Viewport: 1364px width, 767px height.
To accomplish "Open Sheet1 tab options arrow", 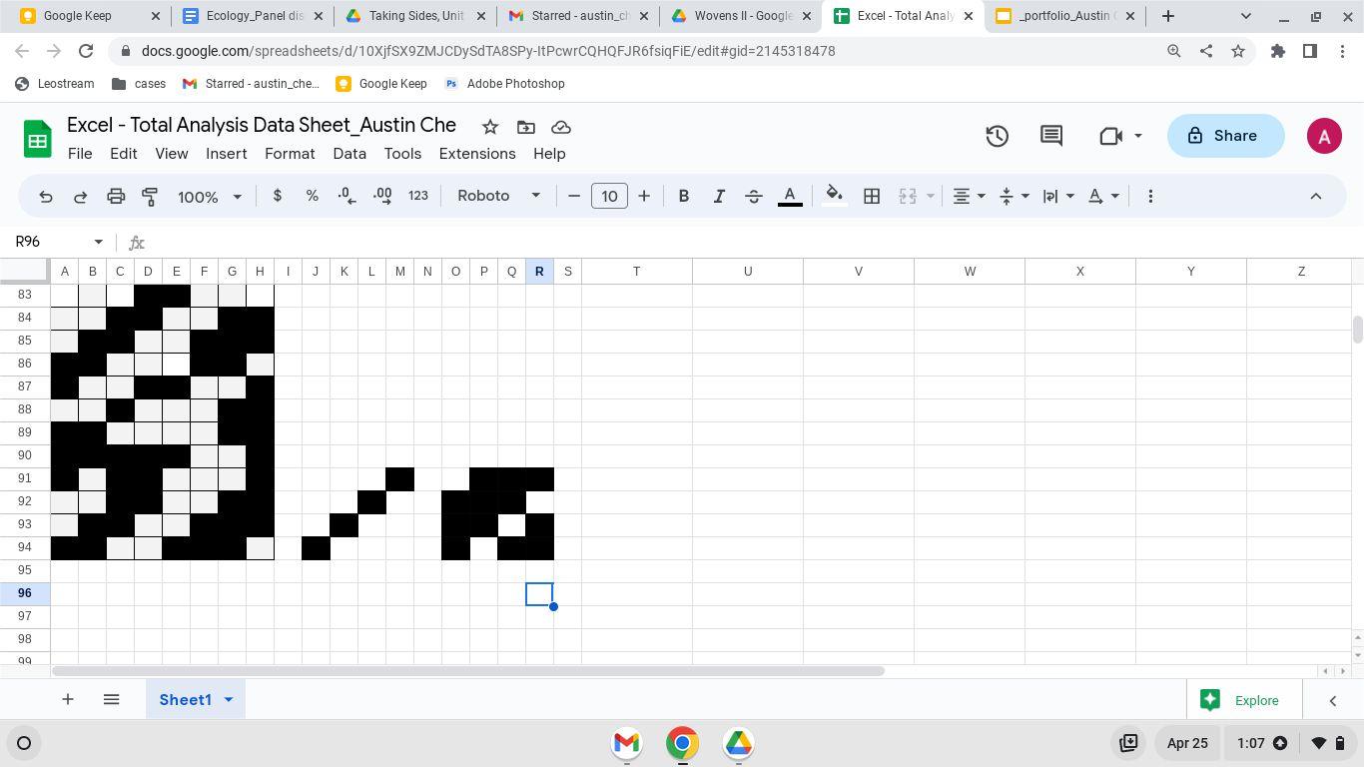I will pos(229,700).
